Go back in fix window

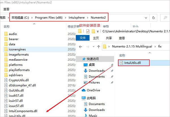(x=80, y=47)
